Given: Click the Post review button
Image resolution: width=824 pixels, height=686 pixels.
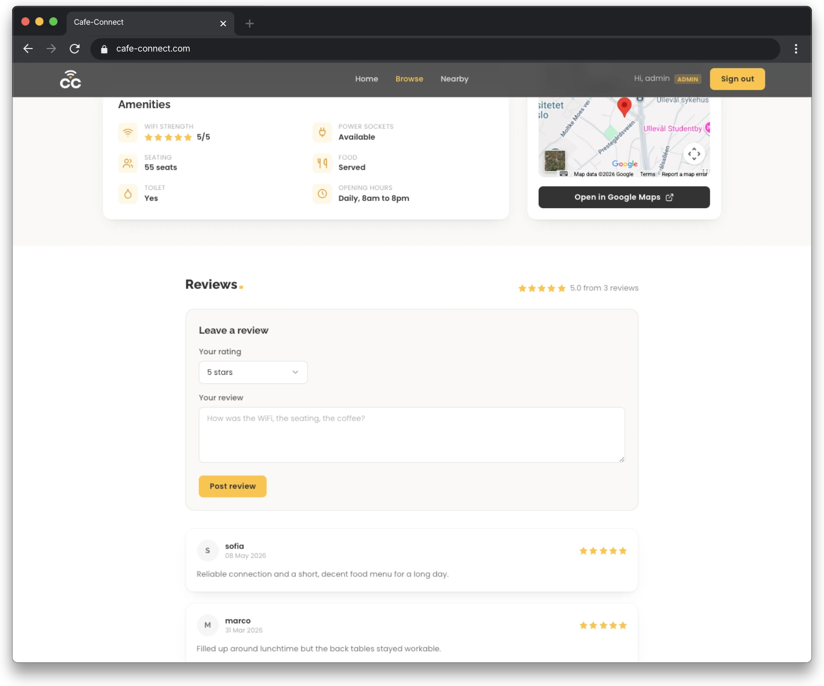Looking at the screenshot, I should [233, 486].
